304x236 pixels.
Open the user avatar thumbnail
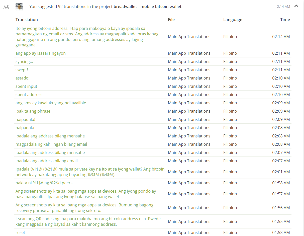pyautogui.click(x=19, y=7)
